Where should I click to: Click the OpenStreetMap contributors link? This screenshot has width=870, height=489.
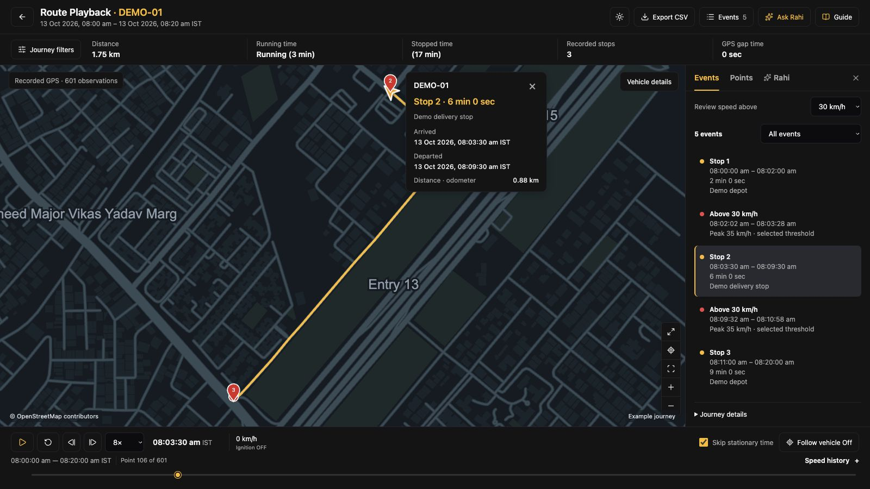[54, 416]
